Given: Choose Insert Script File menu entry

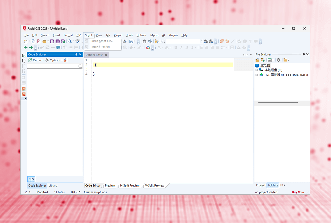Looking at the screenshot, I should click(x=102, y=41).
